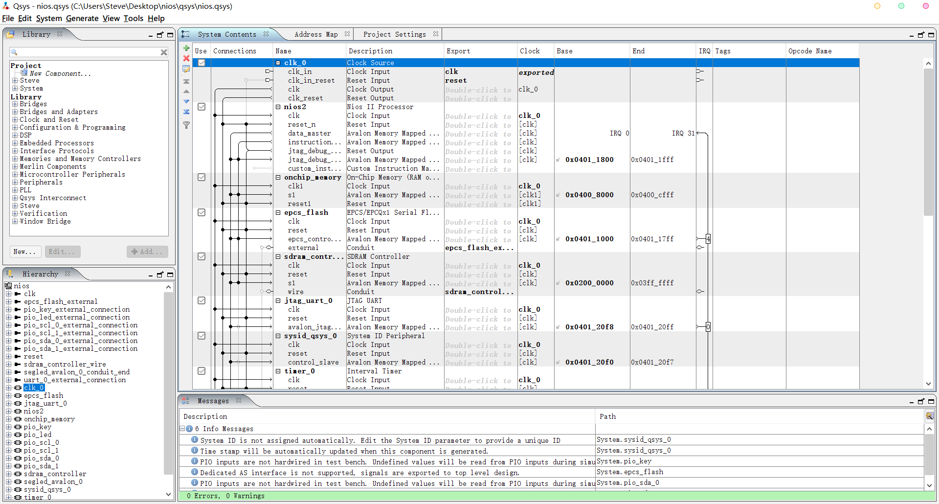Click the red X remove component icon

tap(186, 58)
